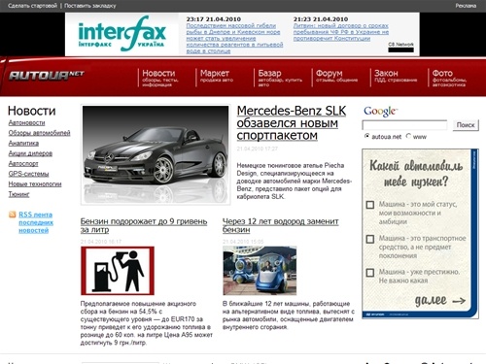Open the Тюнинг sidebar link

(18, 194)
